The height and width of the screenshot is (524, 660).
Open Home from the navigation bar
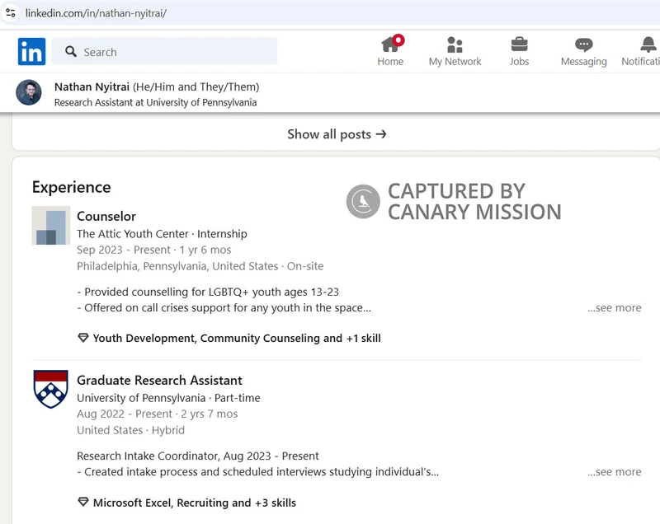[390, 51]
